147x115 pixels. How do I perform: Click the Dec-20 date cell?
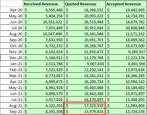coord(12,58)
